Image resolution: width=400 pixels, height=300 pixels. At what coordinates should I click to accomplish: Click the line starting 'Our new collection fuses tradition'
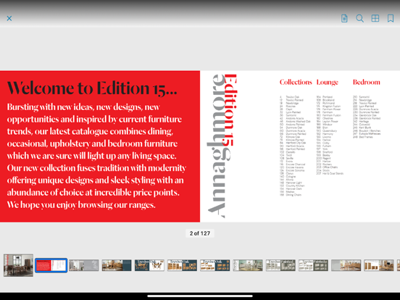96,168
